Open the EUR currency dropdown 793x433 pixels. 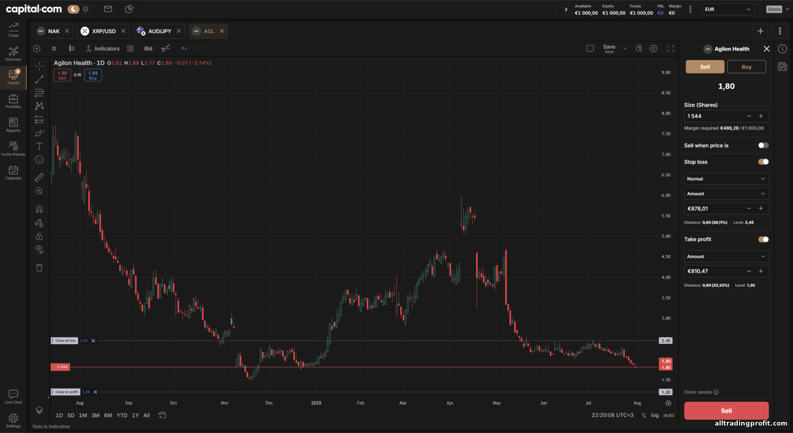pyautogui.click(x=727, y=10)
